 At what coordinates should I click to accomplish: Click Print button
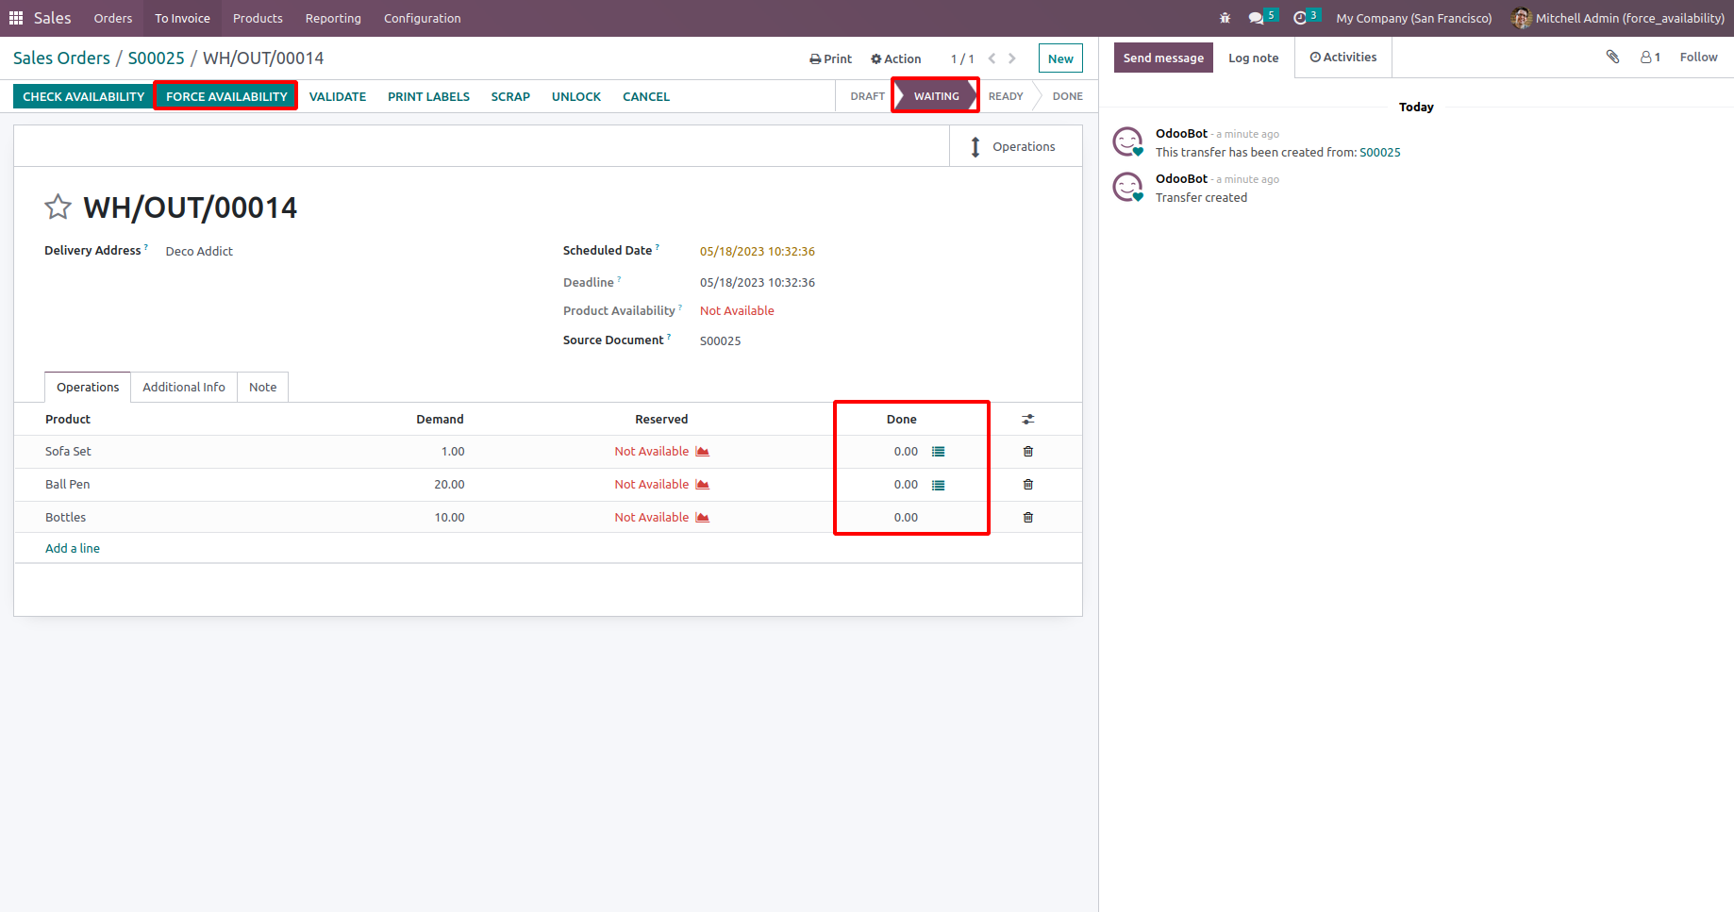[830, 58]
